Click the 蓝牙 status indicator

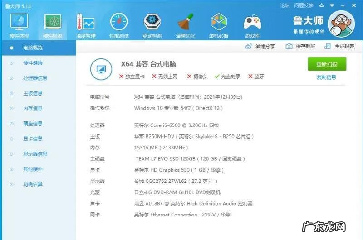point(256,77)
